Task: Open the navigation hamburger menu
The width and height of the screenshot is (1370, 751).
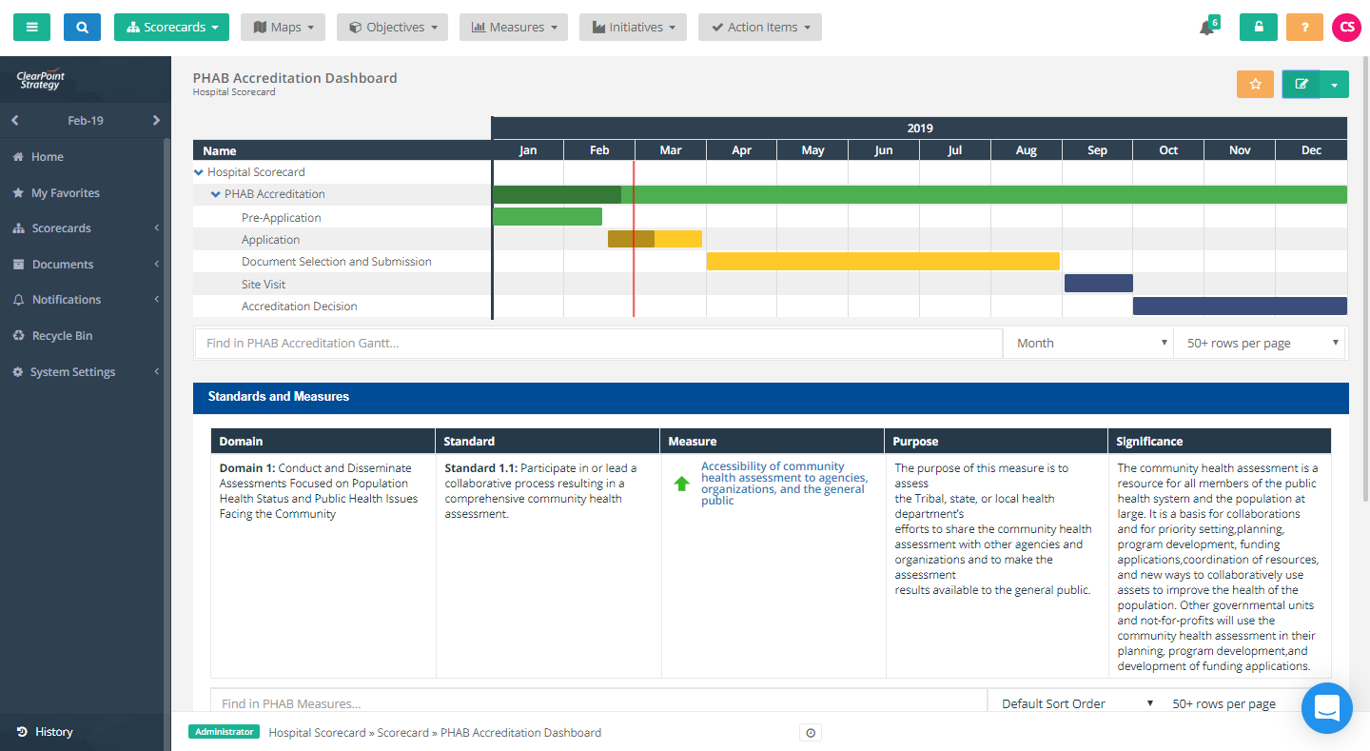Action: pyautogui.click(x=31, y=27)
